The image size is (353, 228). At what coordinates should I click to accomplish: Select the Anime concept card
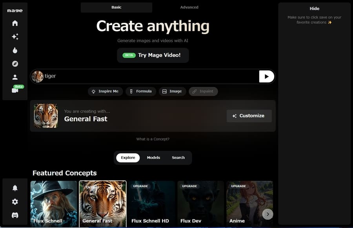click(x=250, y=204)
